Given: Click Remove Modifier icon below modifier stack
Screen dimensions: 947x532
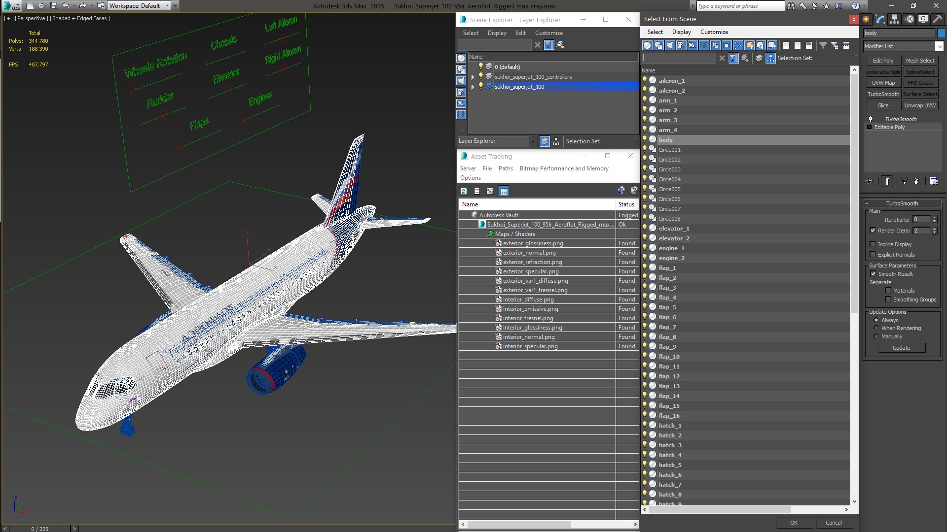Looking at the screenshot, I should tap(916, 181).
